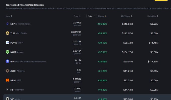This screenshot has height=100, width=171.
Task: Click the $11.21M volume value
Action: point(128,71)
